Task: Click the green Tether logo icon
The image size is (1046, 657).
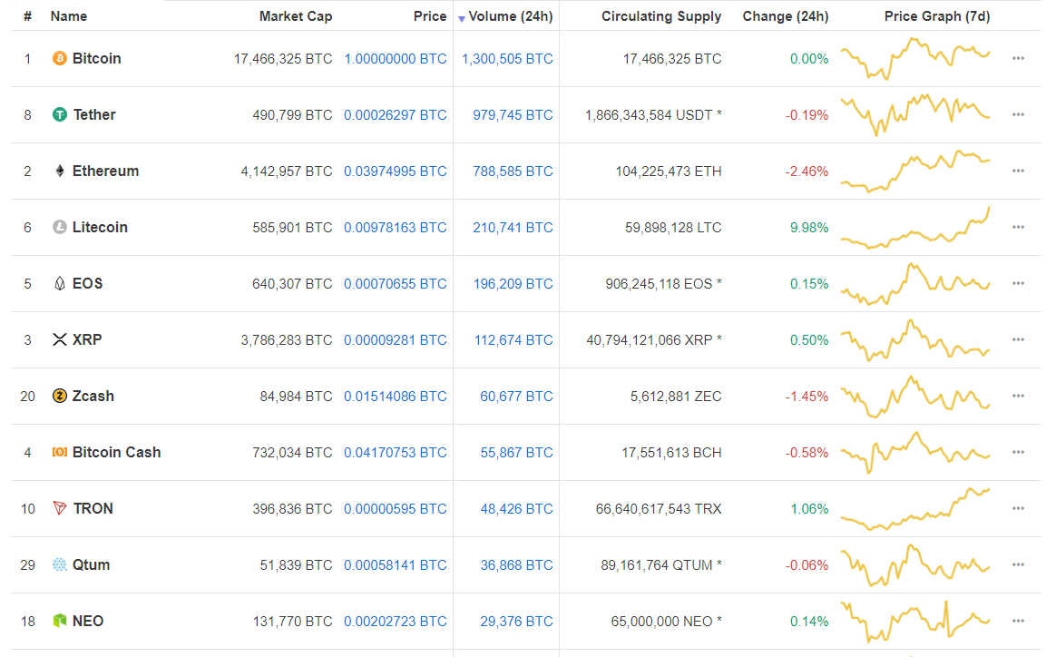Action: 60,115
